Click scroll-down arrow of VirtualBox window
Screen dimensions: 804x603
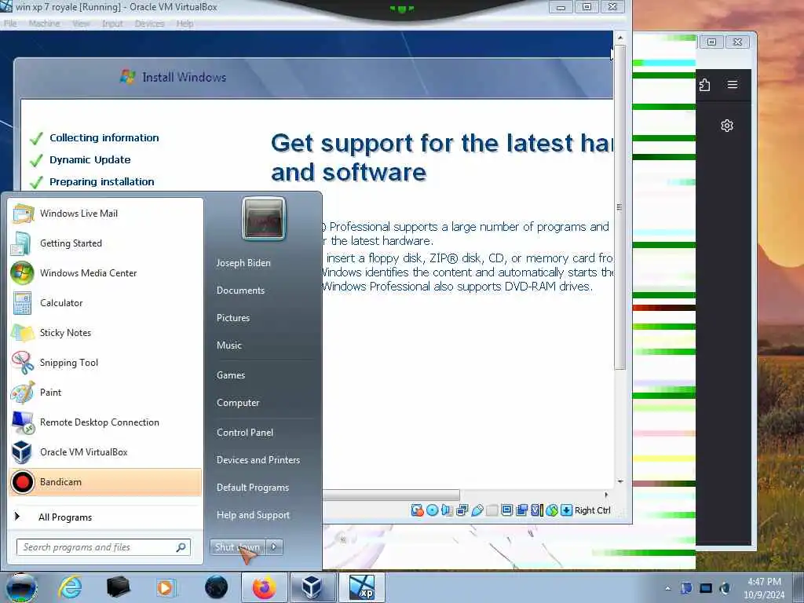(x=620, y=481)
